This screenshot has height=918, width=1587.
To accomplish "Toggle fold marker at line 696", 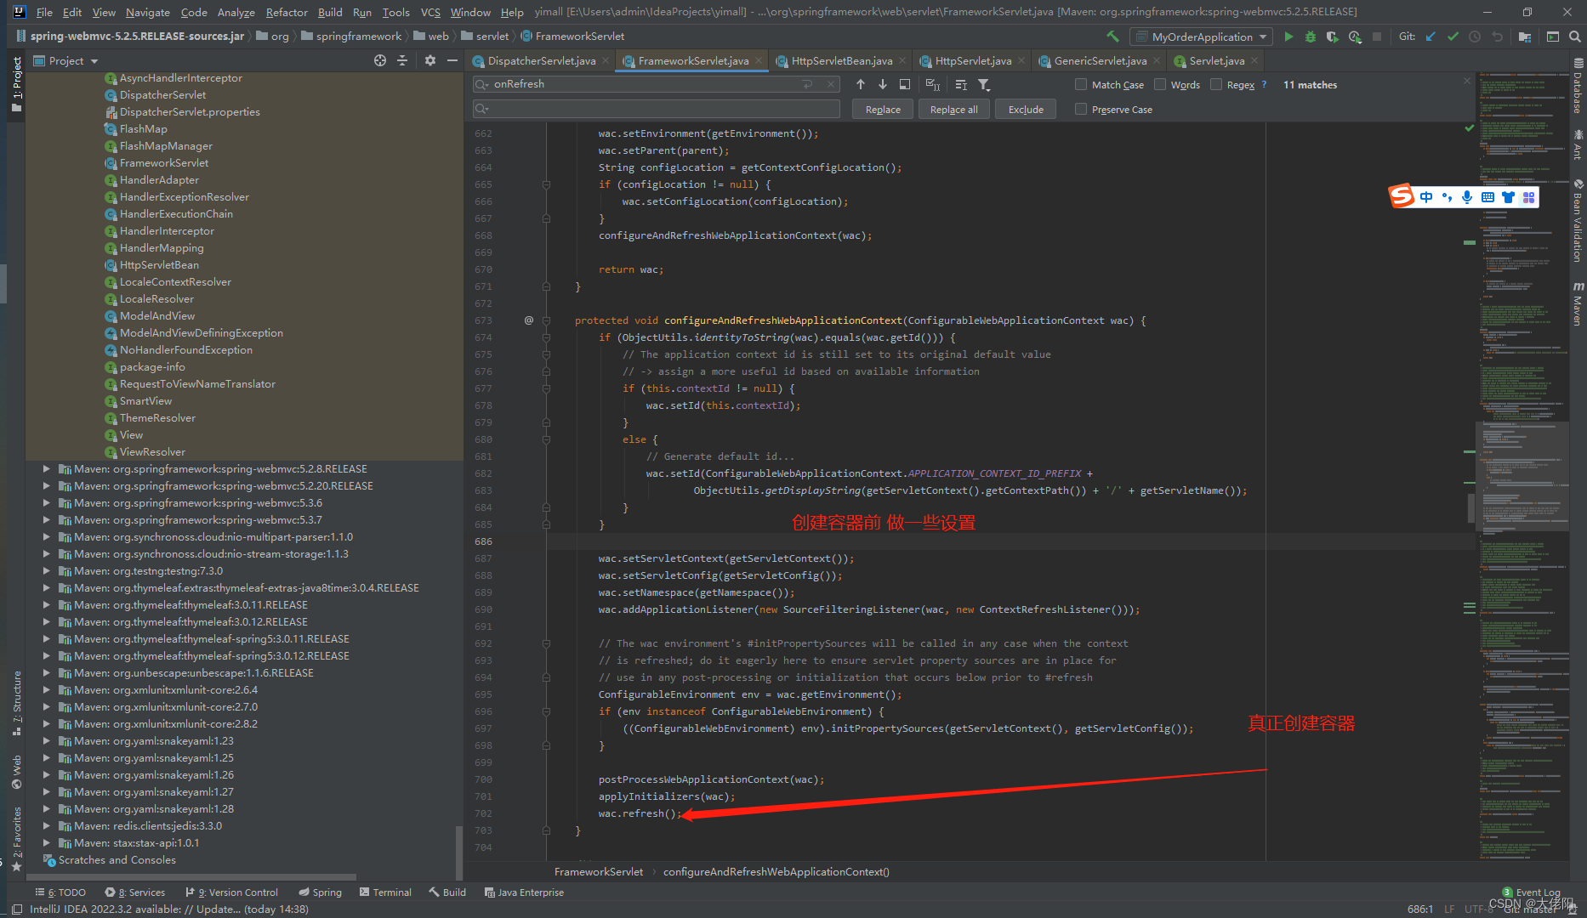I will pyautogui.click(x=546, y=711).
